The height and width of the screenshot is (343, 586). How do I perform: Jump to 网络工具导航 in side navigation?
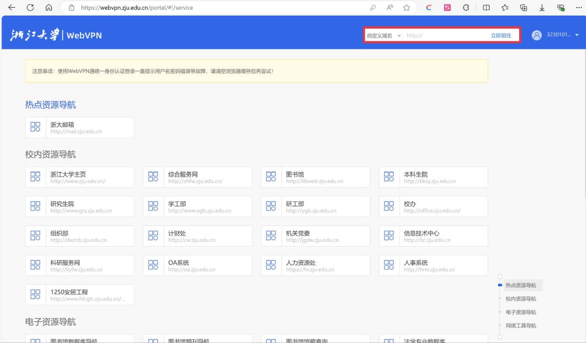[x=521, y=326]
